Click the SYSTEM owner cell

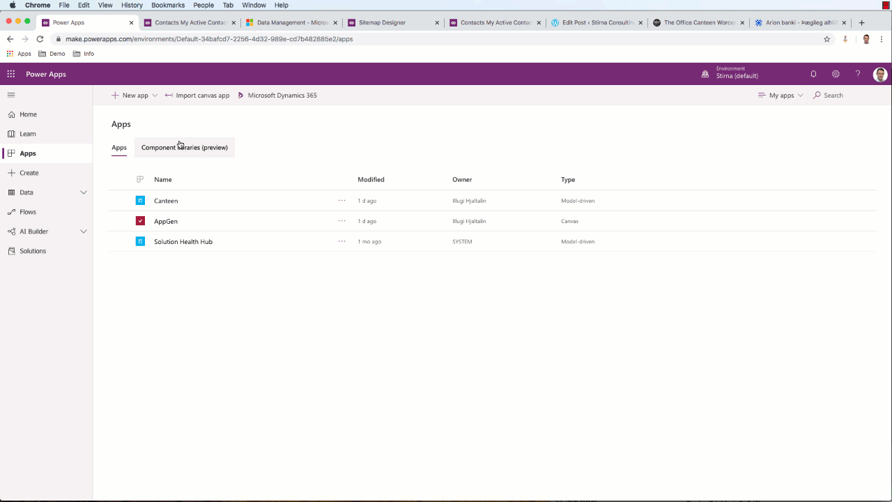pos(462,241)
